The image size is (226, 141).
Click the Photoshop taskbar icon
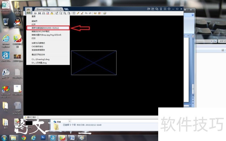[x=43, y=138]
